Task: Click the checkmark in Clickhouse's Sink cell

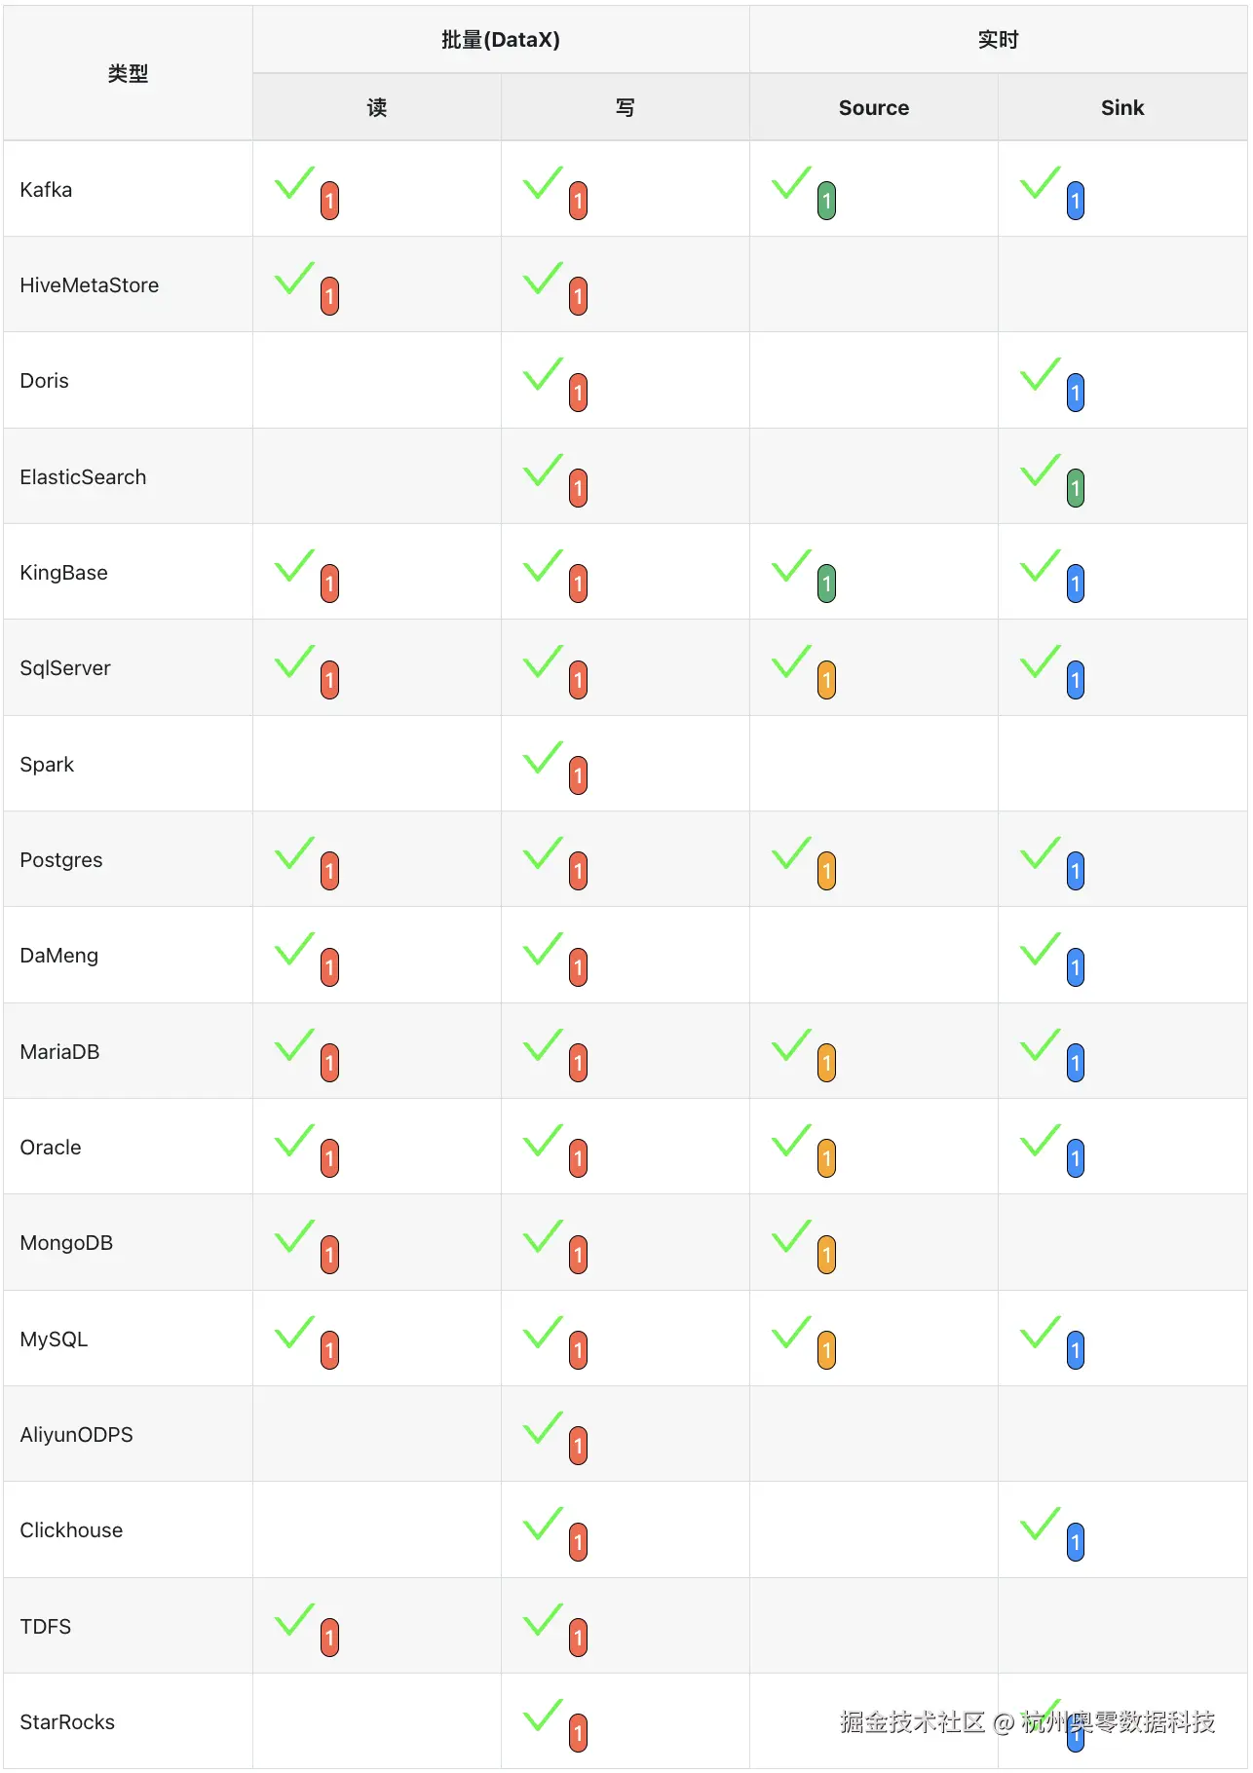Action: coord(1040,1524)
